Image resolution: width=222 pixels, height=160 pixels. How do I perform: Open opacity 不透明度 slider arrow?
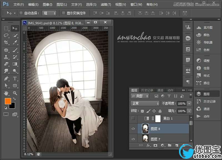189,104
